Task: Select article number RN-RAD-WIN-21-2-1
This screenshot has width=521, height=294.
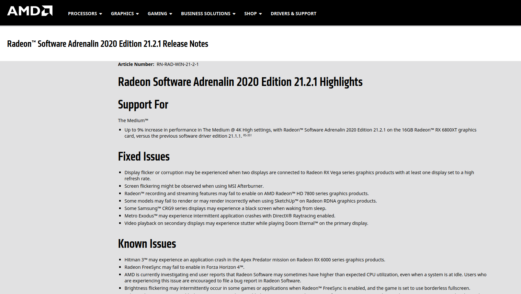Action: tap(177, 64)
